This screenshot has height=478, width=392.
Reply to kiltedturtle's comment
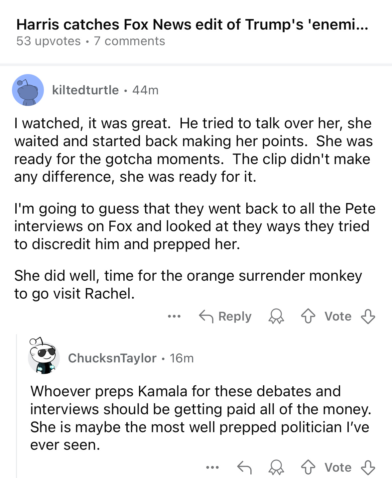pyautogui.click(x=225, y=316)
